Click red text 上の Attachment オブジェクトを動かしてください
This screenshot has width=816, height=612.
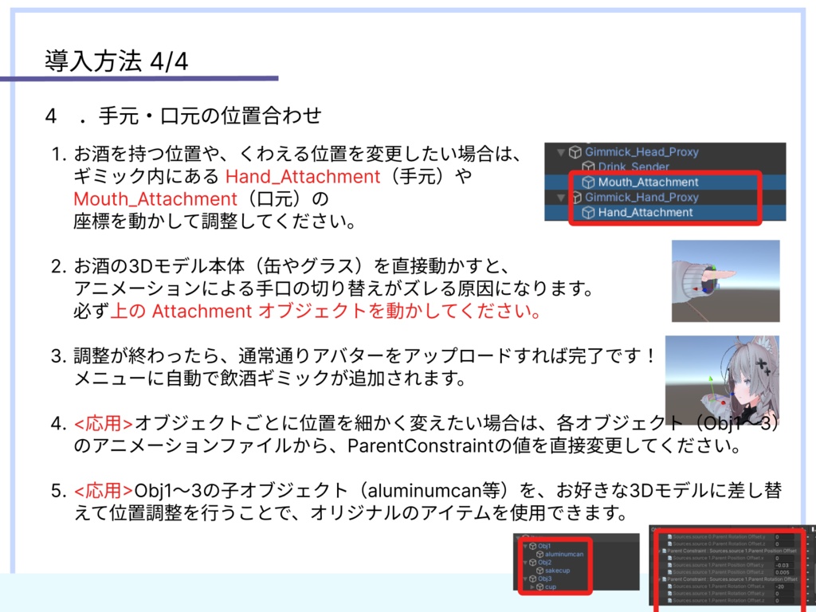(326, 312)
